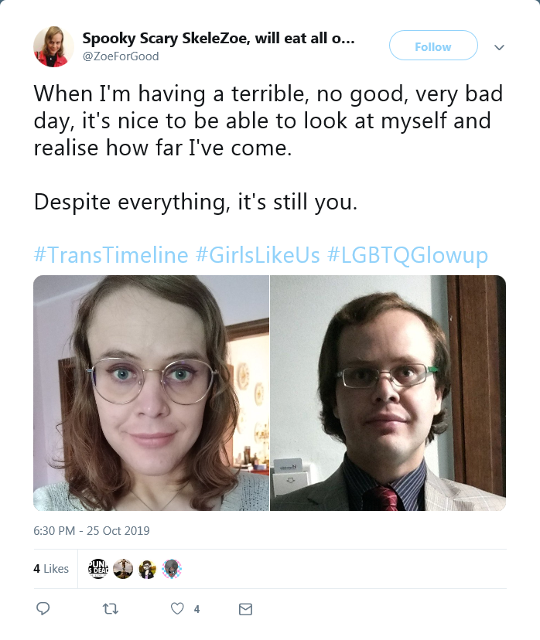The image size is (540, 640).
Task: Open the third liker's avatar
Action: pyautogui.click(x=148, y=568)
